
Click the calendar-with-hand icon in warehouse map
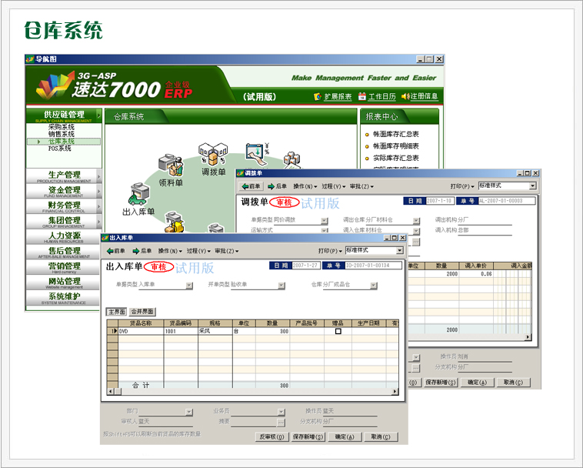tap(258, 155)
